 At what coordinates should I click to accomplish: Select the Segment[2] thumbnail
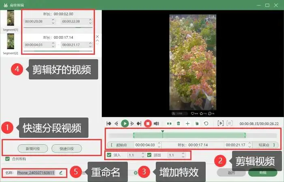(x=11, y=41)
